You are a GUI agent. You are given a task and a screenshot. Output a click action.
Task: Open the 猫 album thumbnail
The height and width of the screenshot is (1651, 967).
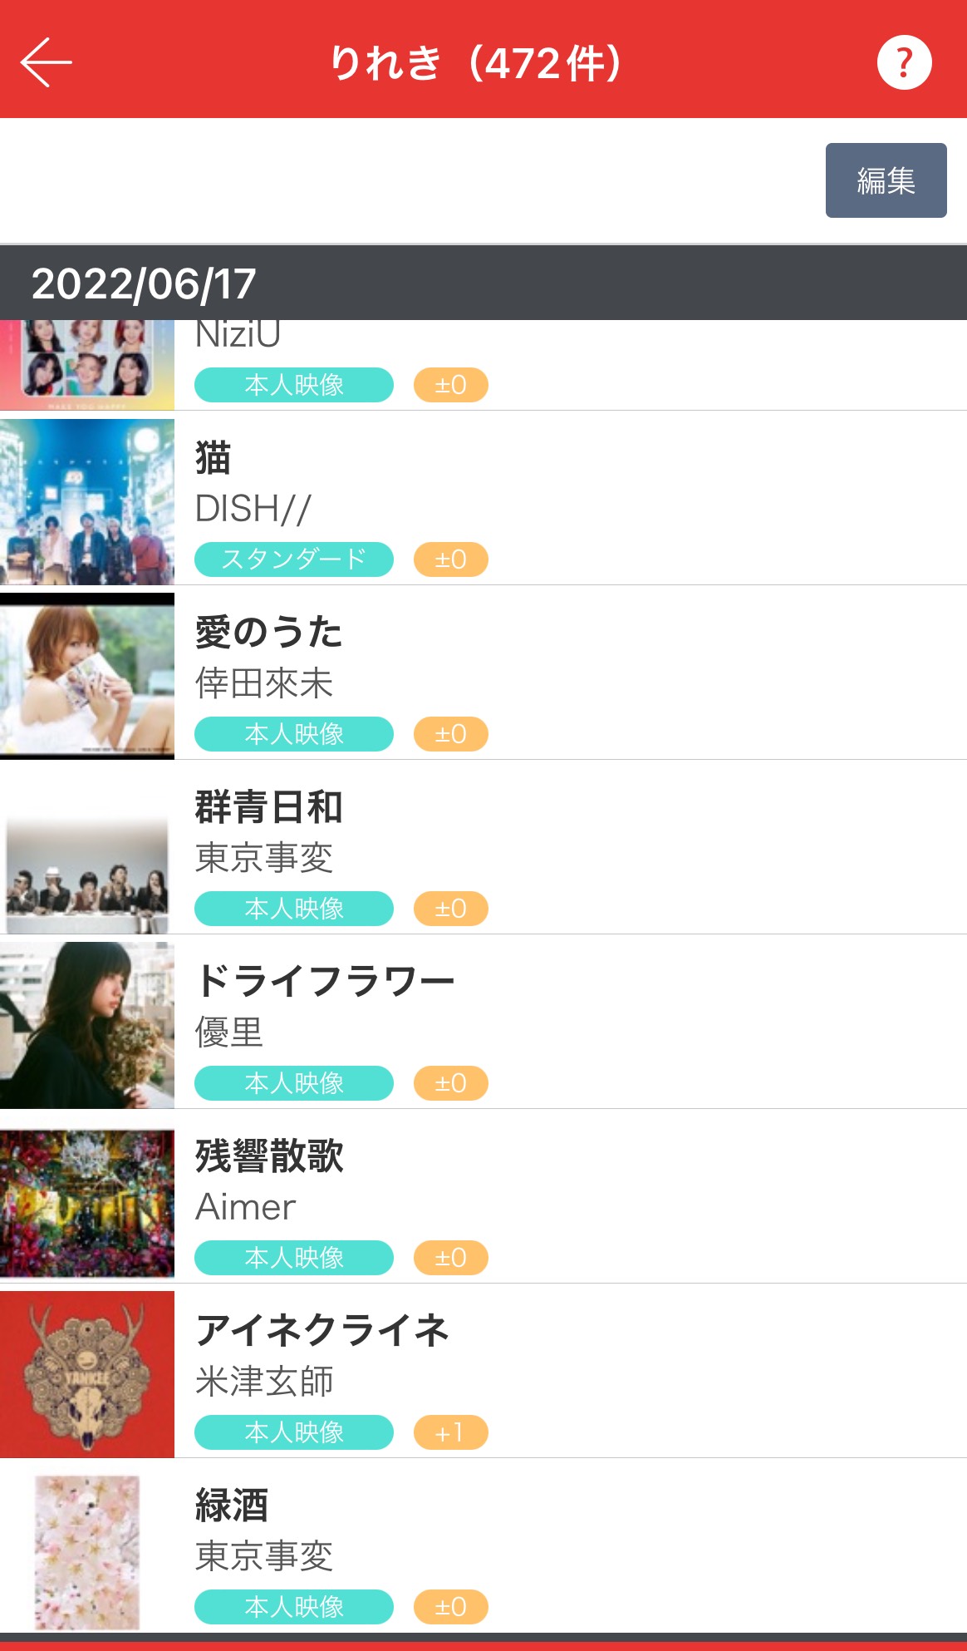coord(87,501)
